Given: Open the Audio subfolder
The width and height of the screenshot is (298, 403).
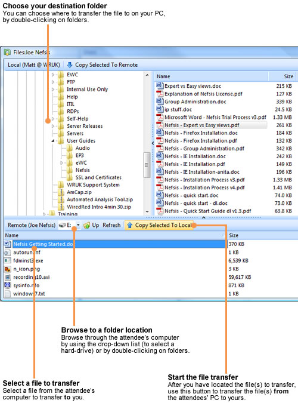Looking at the screenshot, I should [x=83, y=148].
